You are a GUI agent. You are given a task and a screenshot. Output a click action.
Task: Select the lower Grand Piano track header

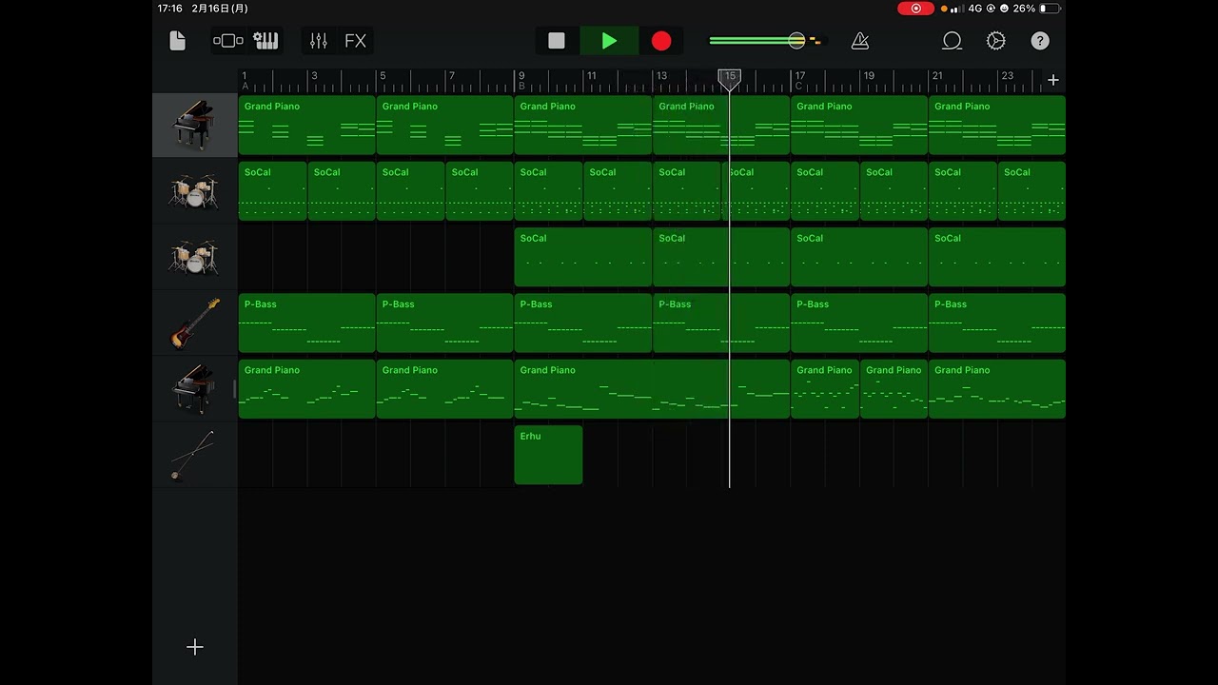tap(195, 389)
